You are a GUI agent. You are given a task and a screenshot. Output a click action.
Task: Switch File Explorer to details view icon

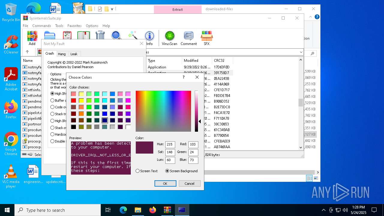pyautogui.click(x=309, y=178)
